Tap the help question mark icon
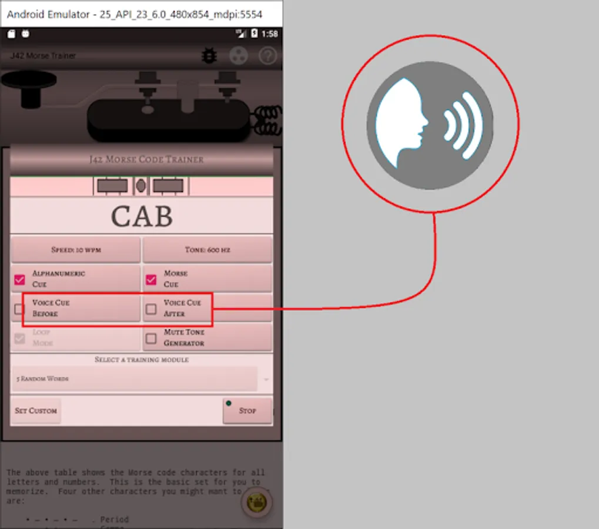 pos(267,56)
